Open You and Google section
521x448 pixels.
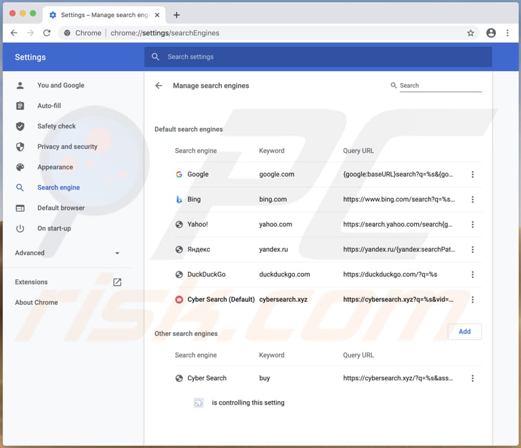(61, 85)
